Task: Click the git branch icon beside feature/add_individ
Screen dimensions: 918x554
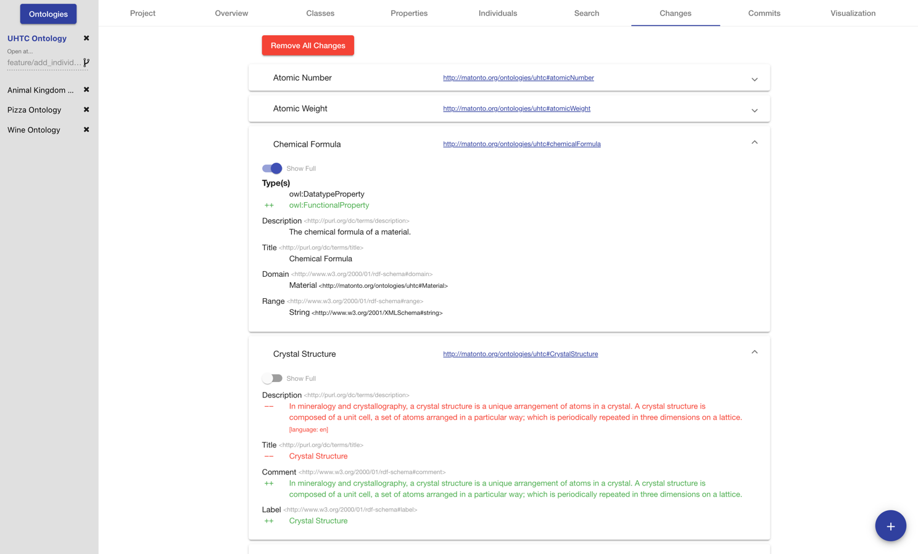Action: point(86,62)
